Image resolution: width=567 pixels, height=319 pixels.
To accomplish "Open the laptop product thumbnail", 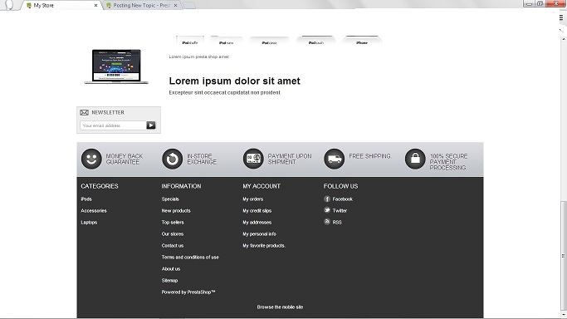I will pyautogui.click(x=116, y=66).
